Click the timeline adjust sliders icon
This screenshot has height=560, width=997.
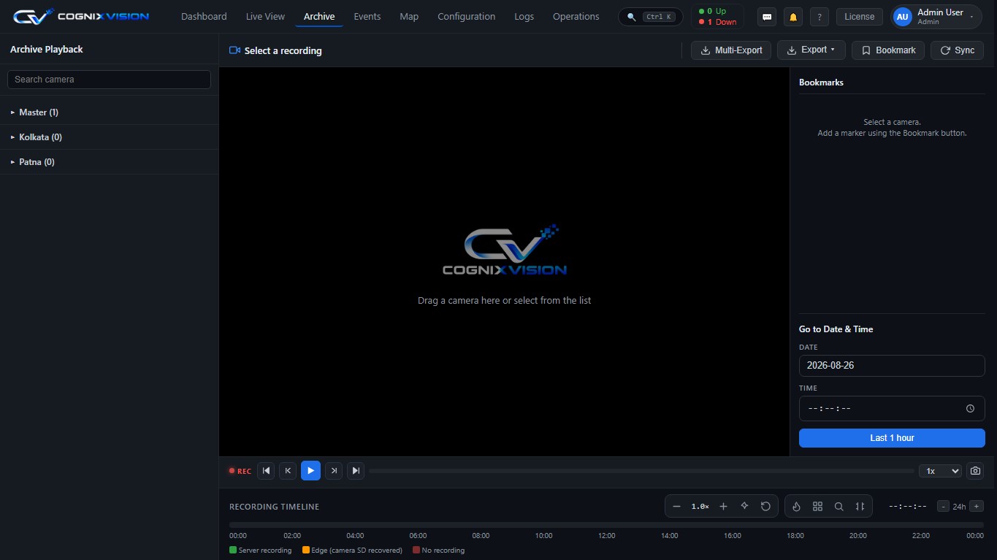pyautogui.click(x=860, y=506)
